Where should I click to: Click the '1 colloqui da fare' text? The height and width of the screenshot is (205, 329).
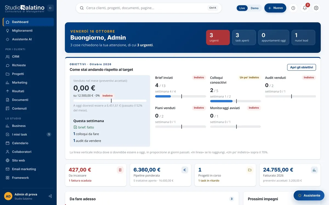(x=86, y=134)
